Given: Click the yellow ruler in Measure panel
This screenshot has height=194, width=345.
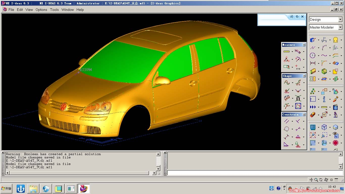Looking at the screenshot, I should (x=286, y=51).
